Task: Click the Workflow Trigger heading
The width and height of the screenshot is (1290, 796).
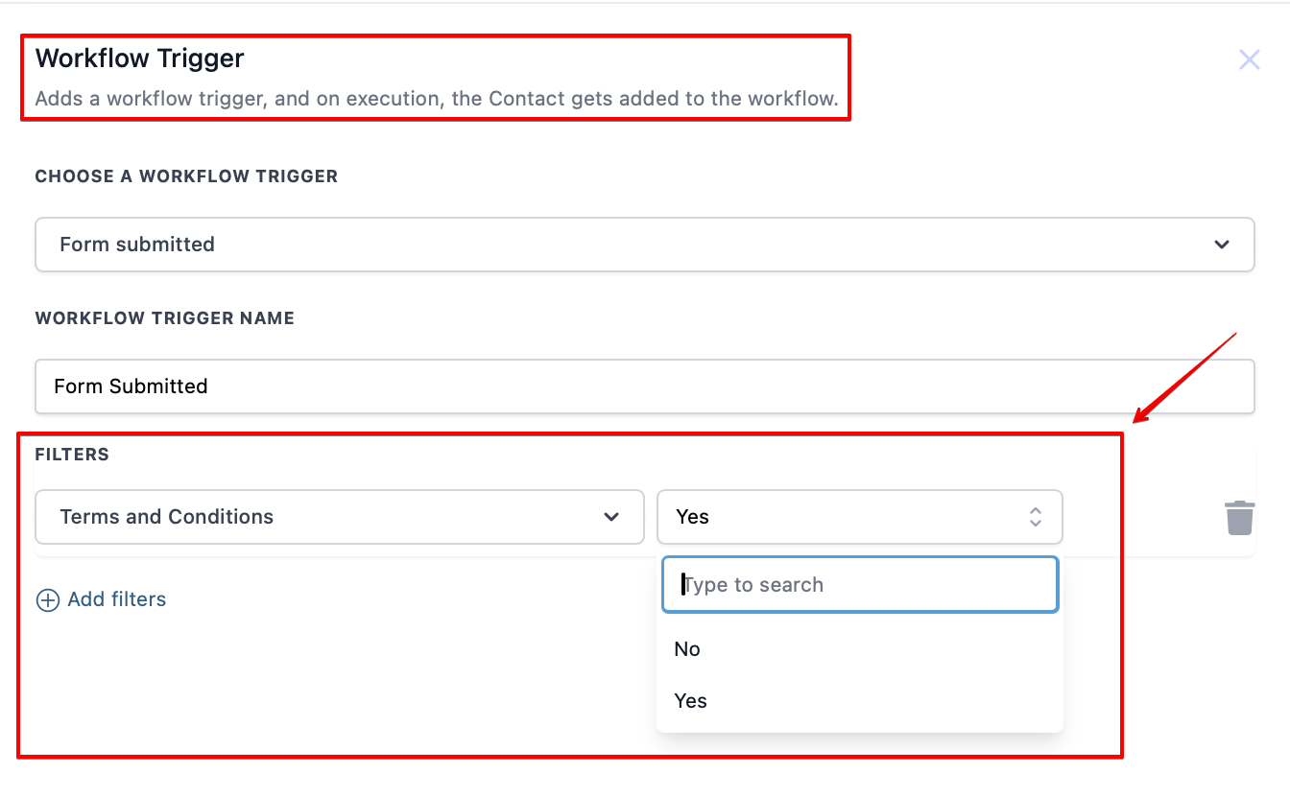Action: 140,59
